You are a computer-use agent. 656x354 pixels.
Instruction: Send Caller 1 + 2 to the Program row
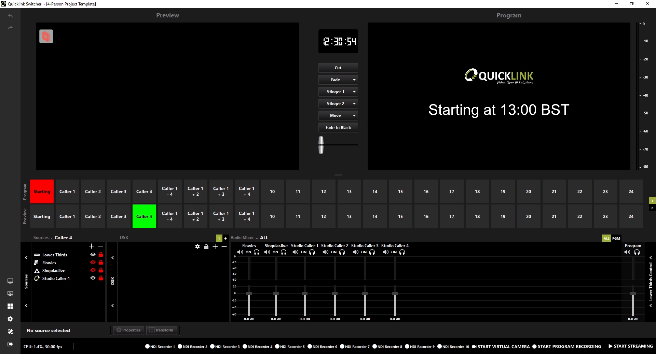[x=195, y=192]
